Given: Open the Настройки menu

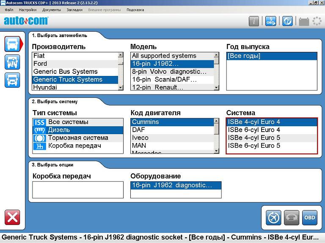Looking at the screenshot, I should (28, 10).
